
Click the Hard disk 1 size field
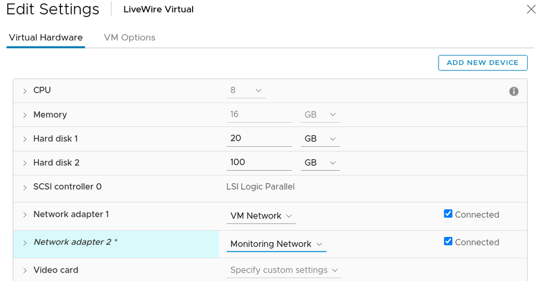point(259,138)
